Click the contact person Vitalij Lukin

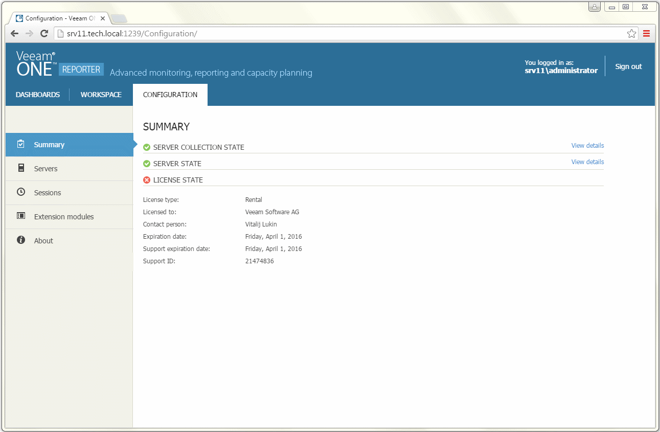pos(261,224)
